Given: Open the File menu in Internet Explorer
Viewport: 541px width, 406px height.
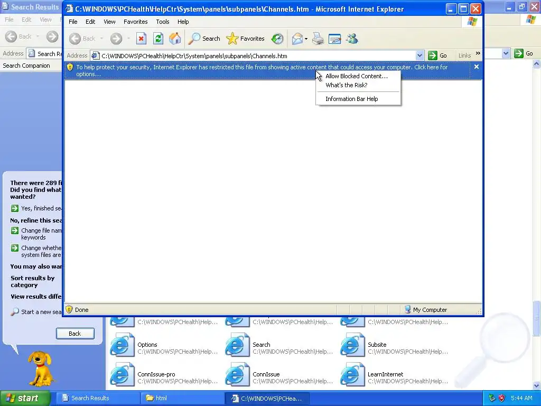Looking at the screenshot, I should click(x=73, y=22).
